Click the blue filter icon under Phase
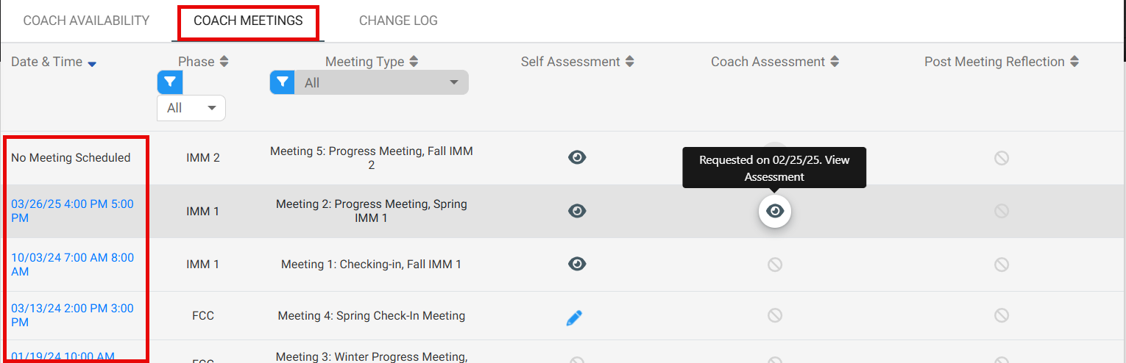This screenshot has height=363, width=1126. (x=170, y=82)
